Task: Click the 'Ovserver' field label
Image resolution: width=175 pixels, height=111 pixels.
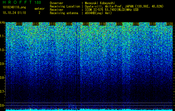Action: [56, 3]
